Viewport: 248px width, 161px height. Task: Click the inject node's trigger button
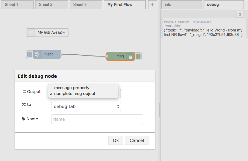click(x=29, y=54)
